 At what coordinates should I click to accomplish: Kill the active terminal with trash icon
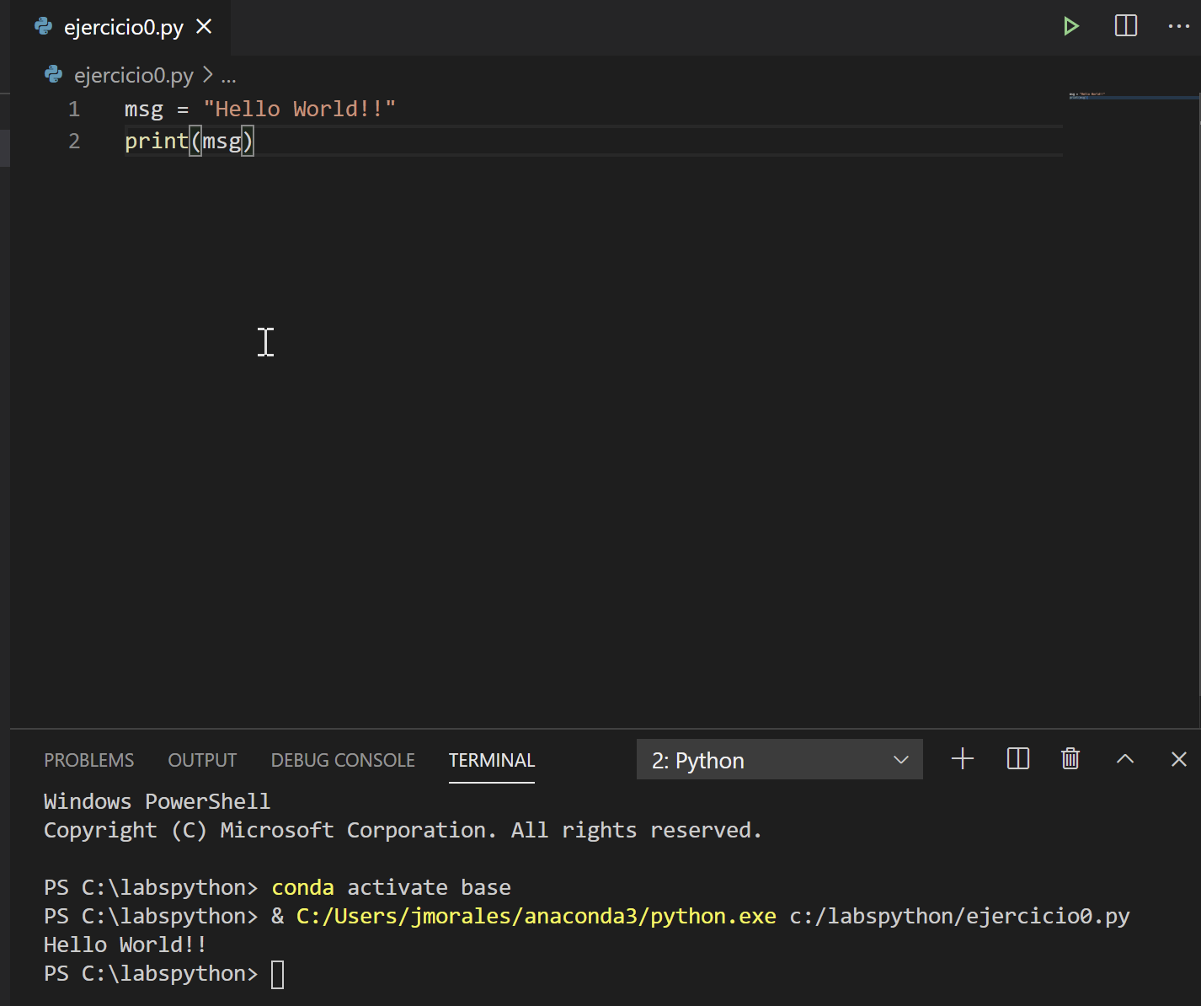(1070, 759)
